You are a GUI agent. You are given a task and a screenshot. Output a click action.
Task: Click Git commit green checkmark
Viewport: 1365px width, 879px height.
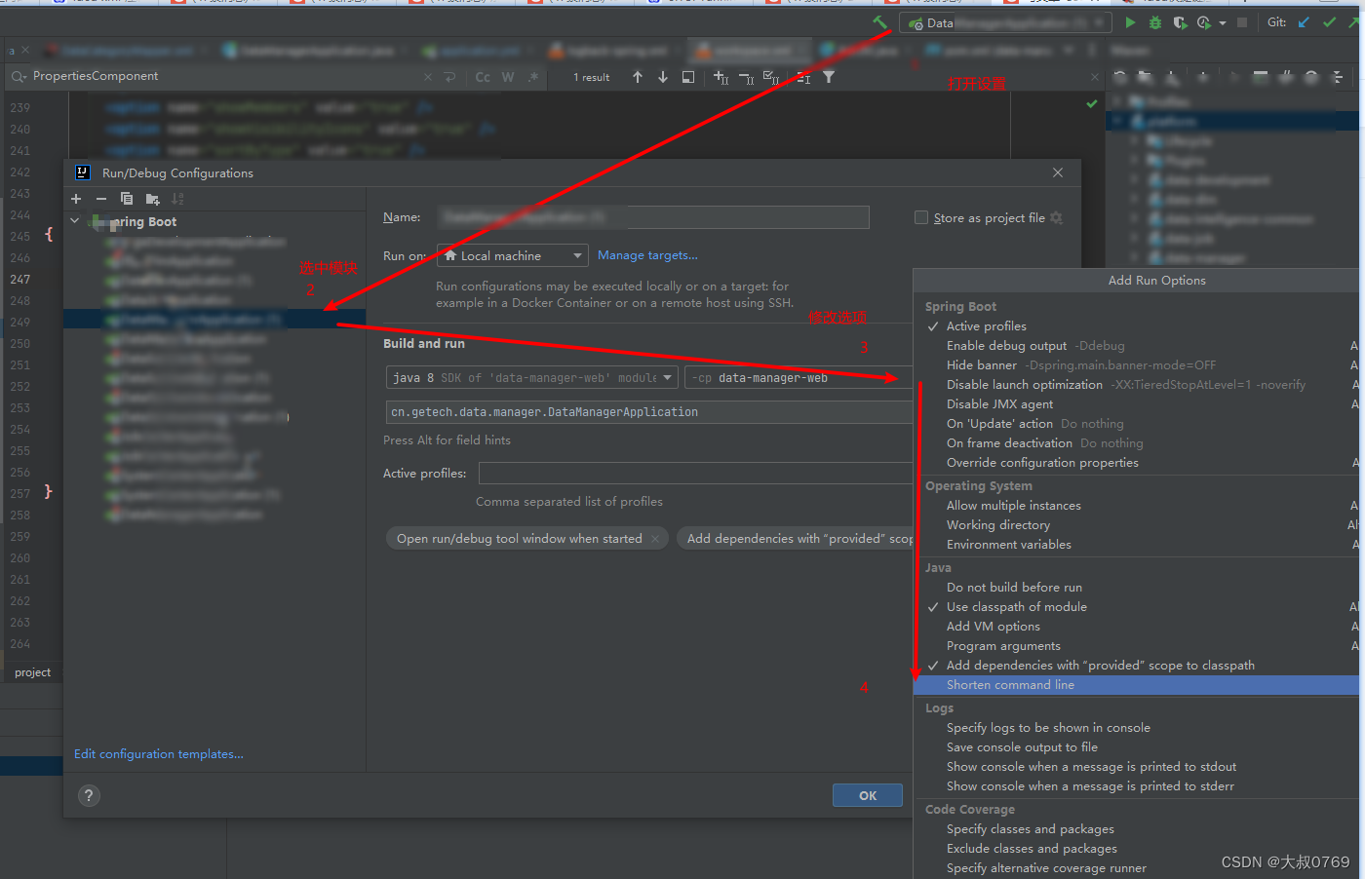tap(1329, 22)
